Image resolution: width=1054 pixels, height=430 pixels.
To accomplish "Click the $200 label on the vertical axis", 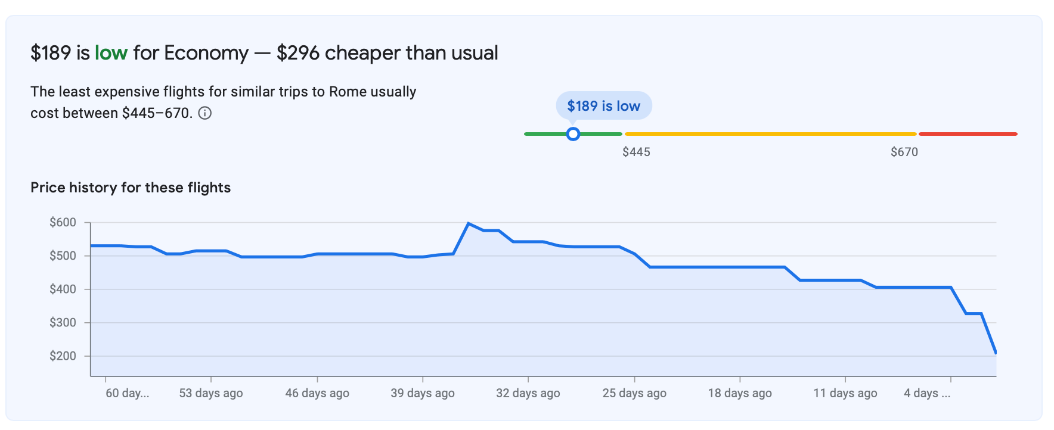I will (x=63, y=356).
